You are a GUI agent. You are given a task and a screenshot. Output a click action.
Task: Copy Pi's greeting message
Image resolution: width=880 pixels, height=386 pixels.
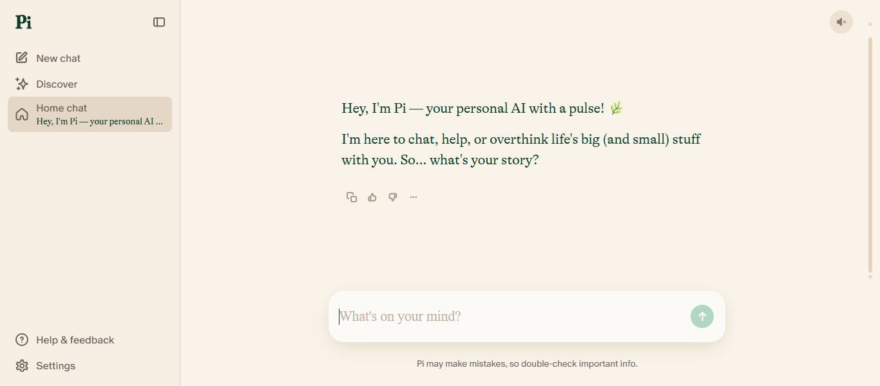point(352,197)
